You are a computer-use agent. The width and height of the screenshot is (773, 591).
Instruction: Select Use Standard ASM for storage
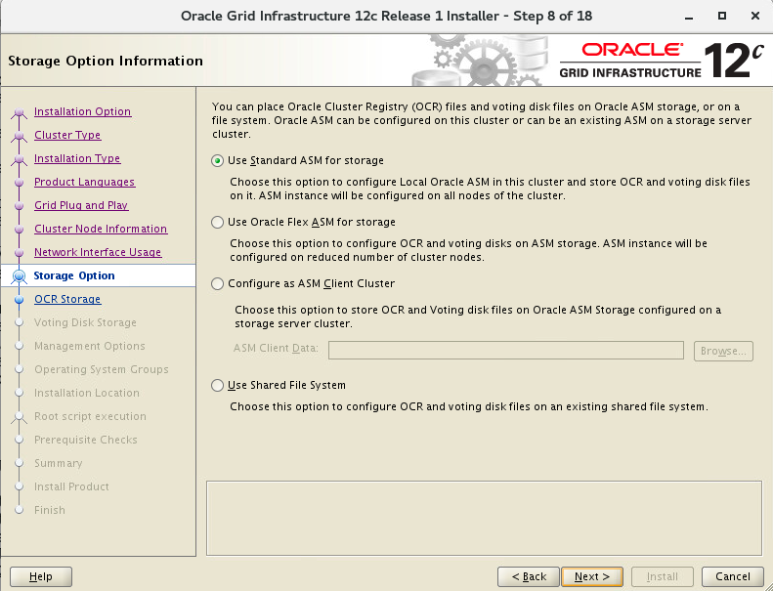click(x=217, y=160)
